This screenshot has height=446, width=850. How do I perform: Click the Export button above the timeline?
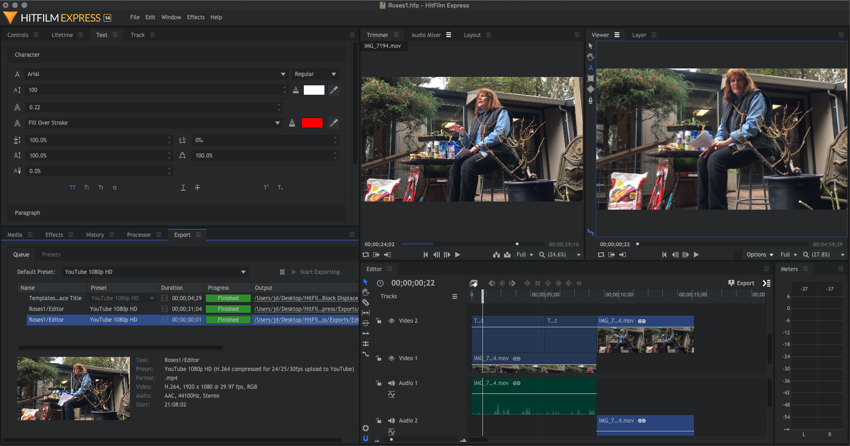click(x=741, y=283)
